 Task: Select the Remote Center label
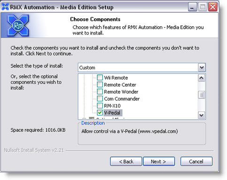click(x=120, y=85)
